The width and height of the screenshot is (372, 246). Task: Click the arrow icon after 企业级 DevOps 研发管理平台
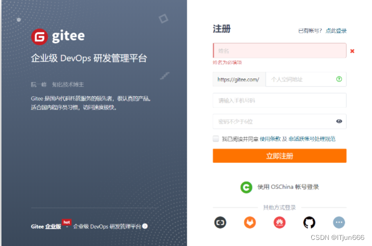tap(145, 226)
